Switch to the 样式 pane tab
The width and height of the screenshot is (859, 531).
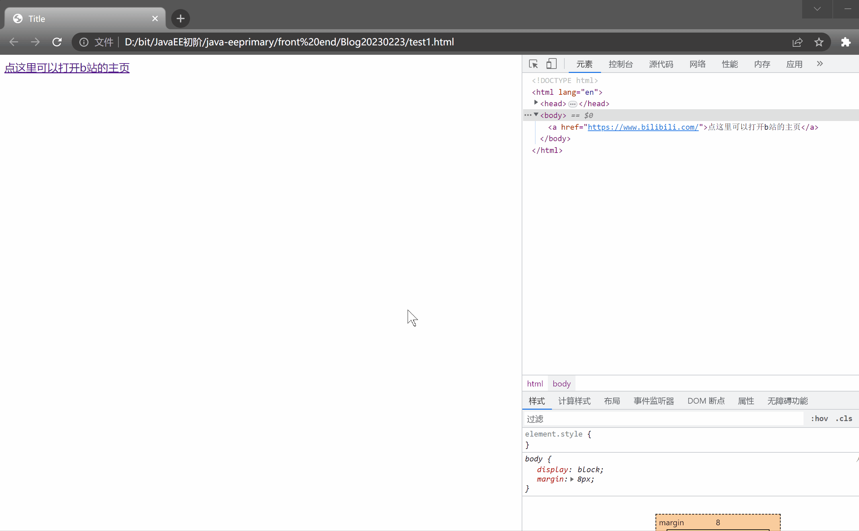tap(537, 401)
